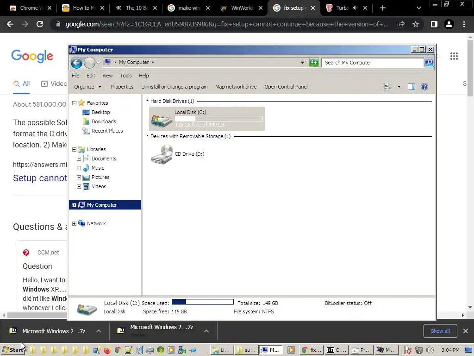This screenshot has height=356, width=474.
Task: Open view options dropdown arrow
Action: (399, 87)
